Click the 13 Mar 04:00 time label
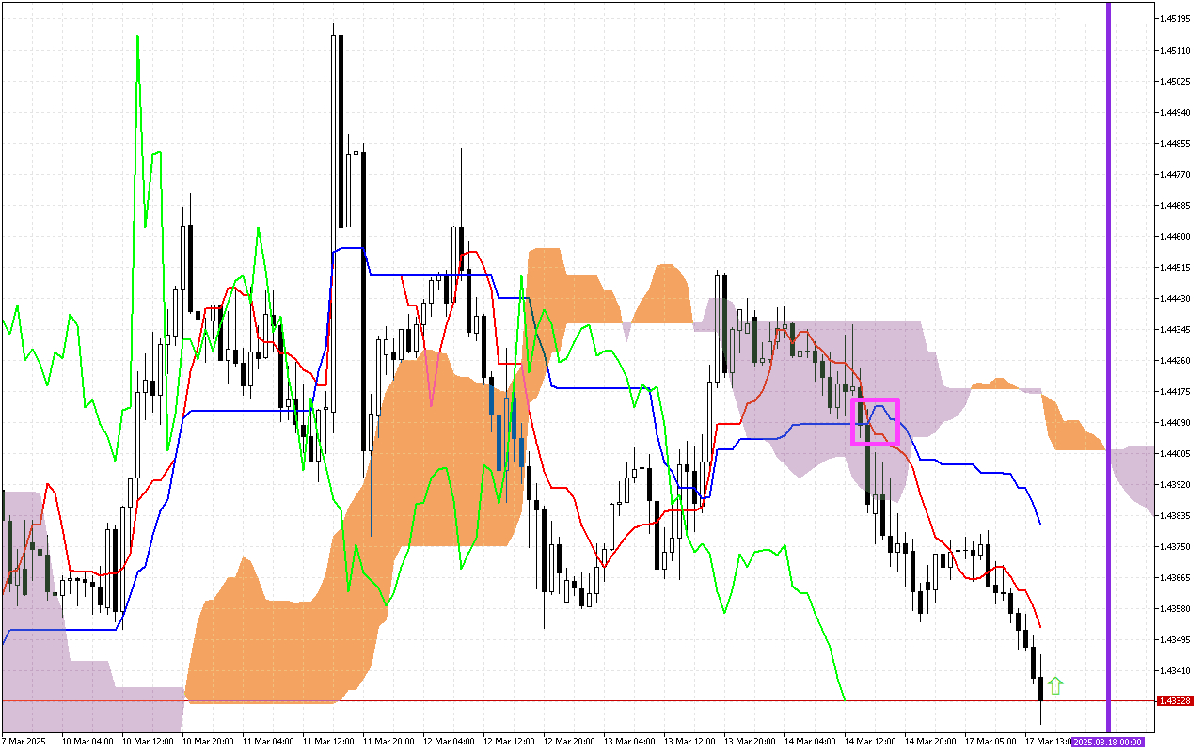This screenshot has height=752, width=1204. click(x=630, y=742)
